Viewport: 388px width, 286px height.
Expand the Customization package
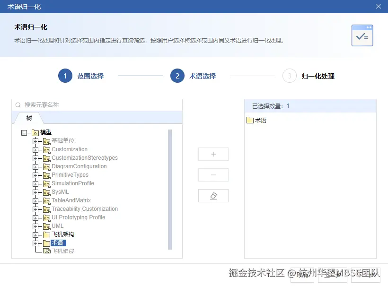pos(35,150)
